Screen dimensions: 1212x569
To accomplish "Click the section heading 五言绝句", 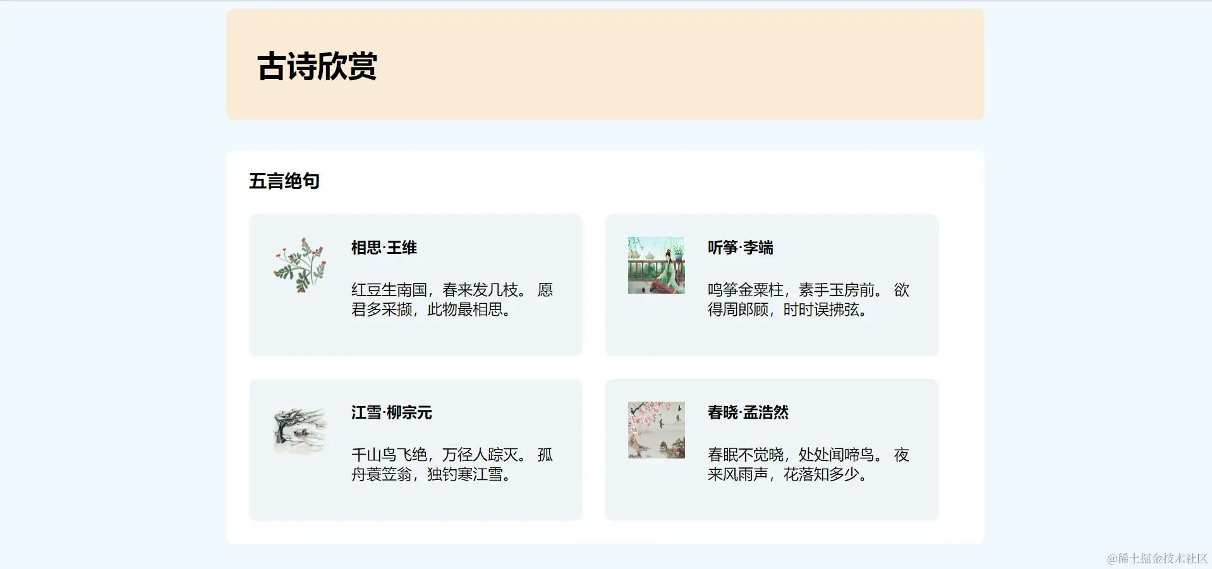I will [x=284, y=181].
